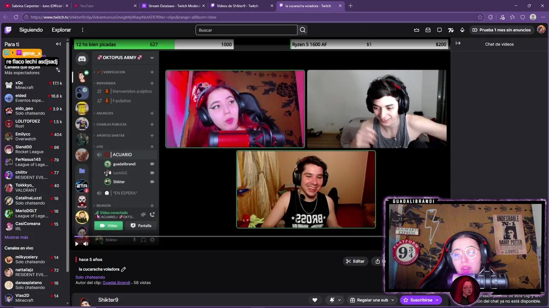Open danaaplatano channel row
The width and height of the screenshot is (549, 308).
(33, 285)
